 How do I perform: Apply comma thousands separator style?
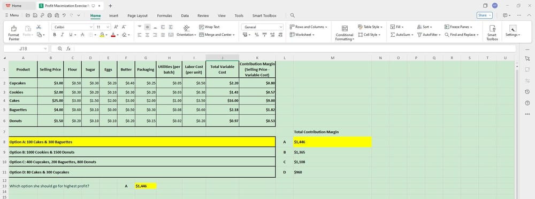(x=264, y=35)
